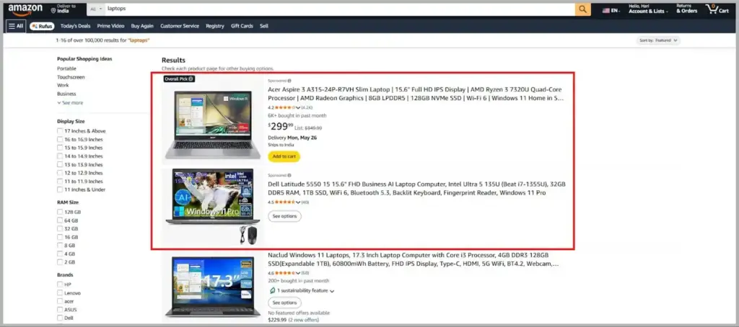Click the Rufus assistant button
The height and width of the screenshot is (327, 739).
click(x=42, y=27)
